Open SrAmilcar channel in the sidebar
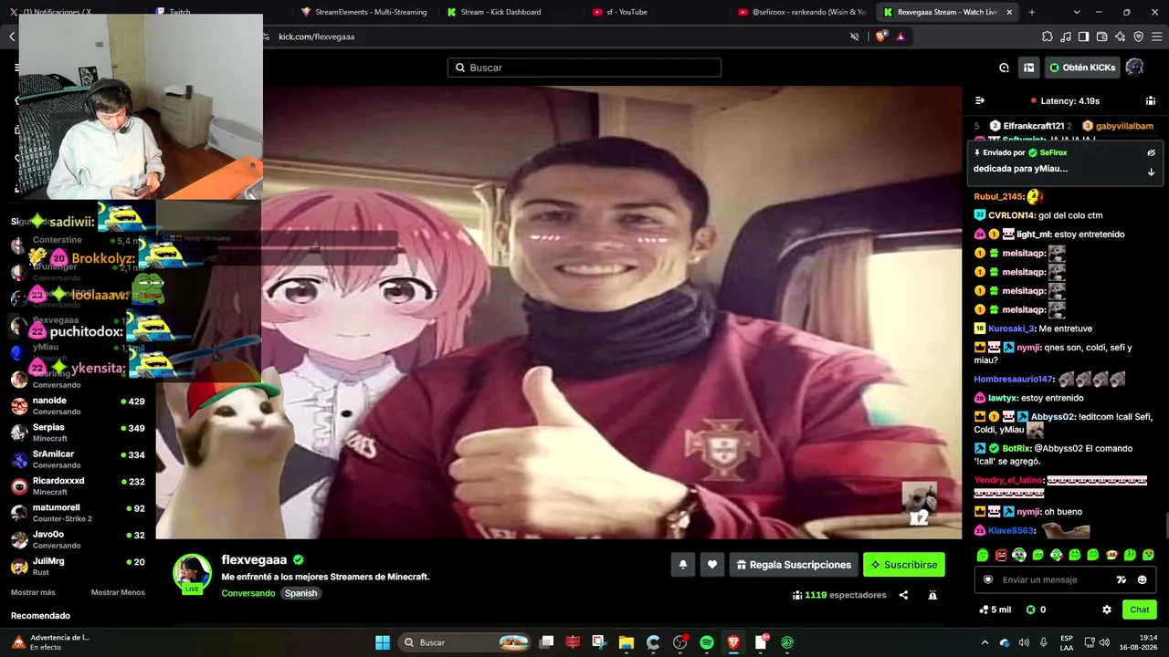The image size is (1169, 657). coord(78,459)
